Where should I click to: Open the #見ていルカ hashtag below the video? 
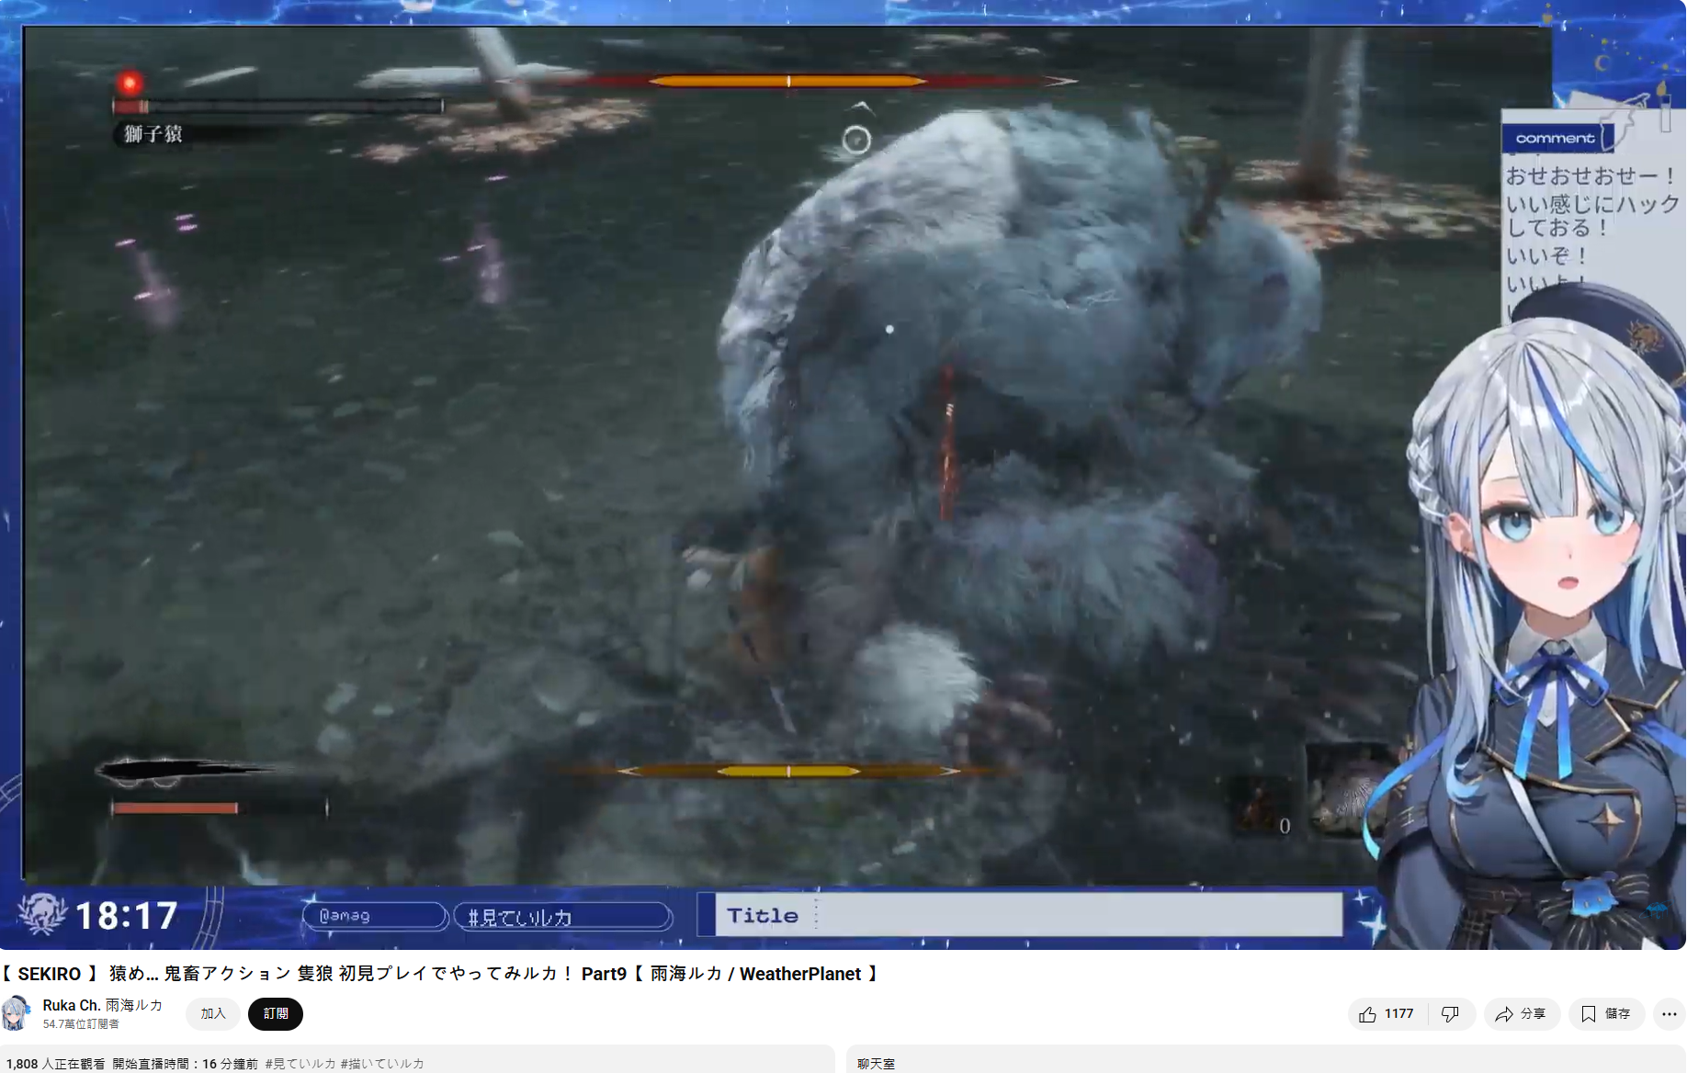[300, 1064]
